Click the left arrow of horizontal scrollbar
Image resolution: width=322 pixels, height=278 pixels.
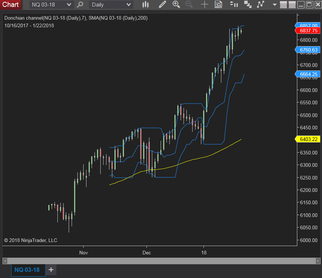(x=5, y=261)
